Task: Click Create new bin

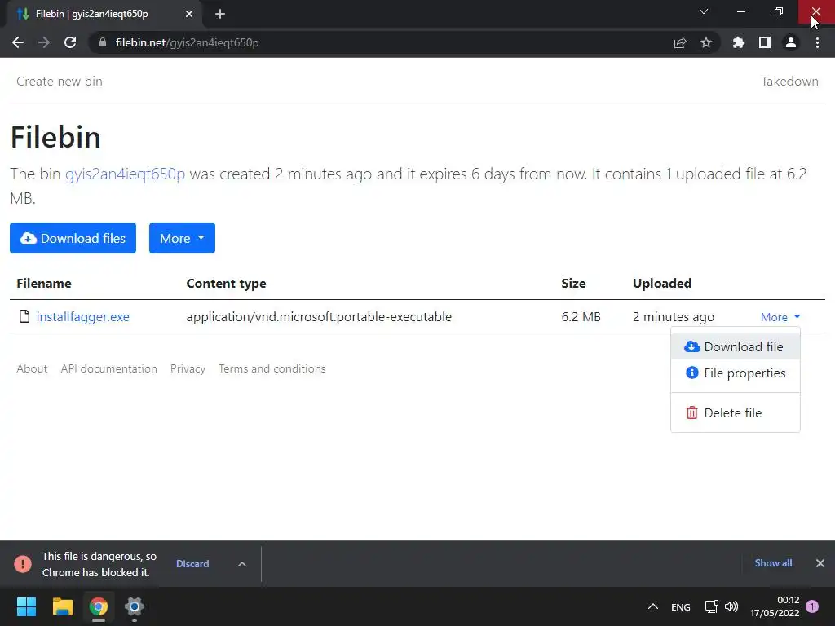Action: 60,81
